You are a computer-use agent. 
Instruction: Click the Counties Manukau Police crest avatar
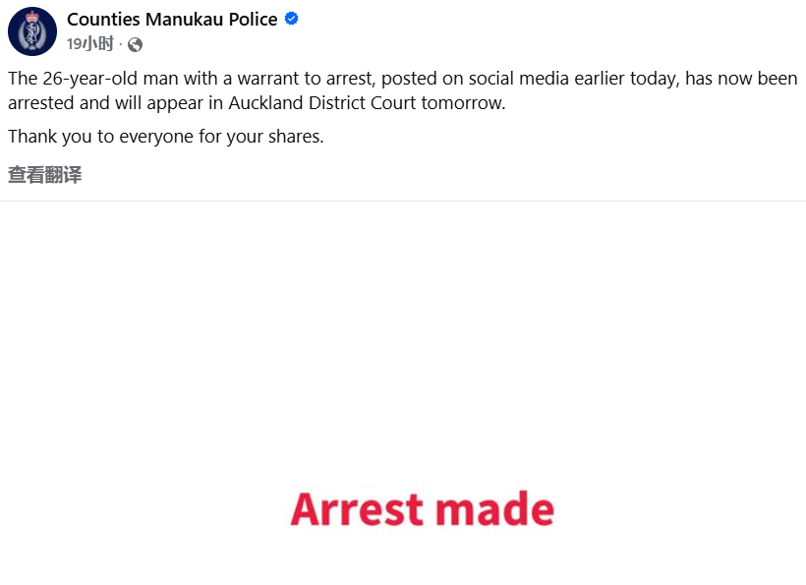tap(32, 31)
